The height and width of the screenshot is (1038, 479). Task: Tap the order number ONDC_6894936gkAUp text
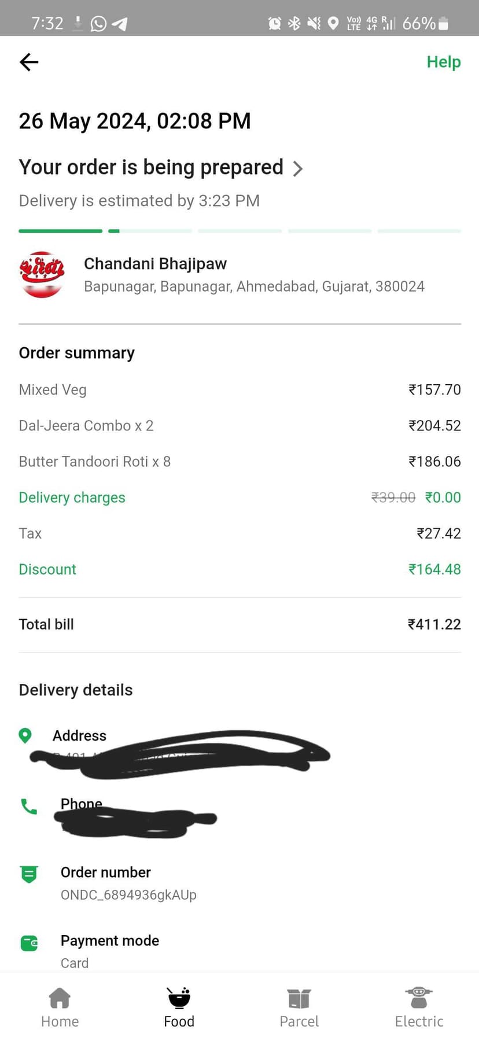point(128,895)
